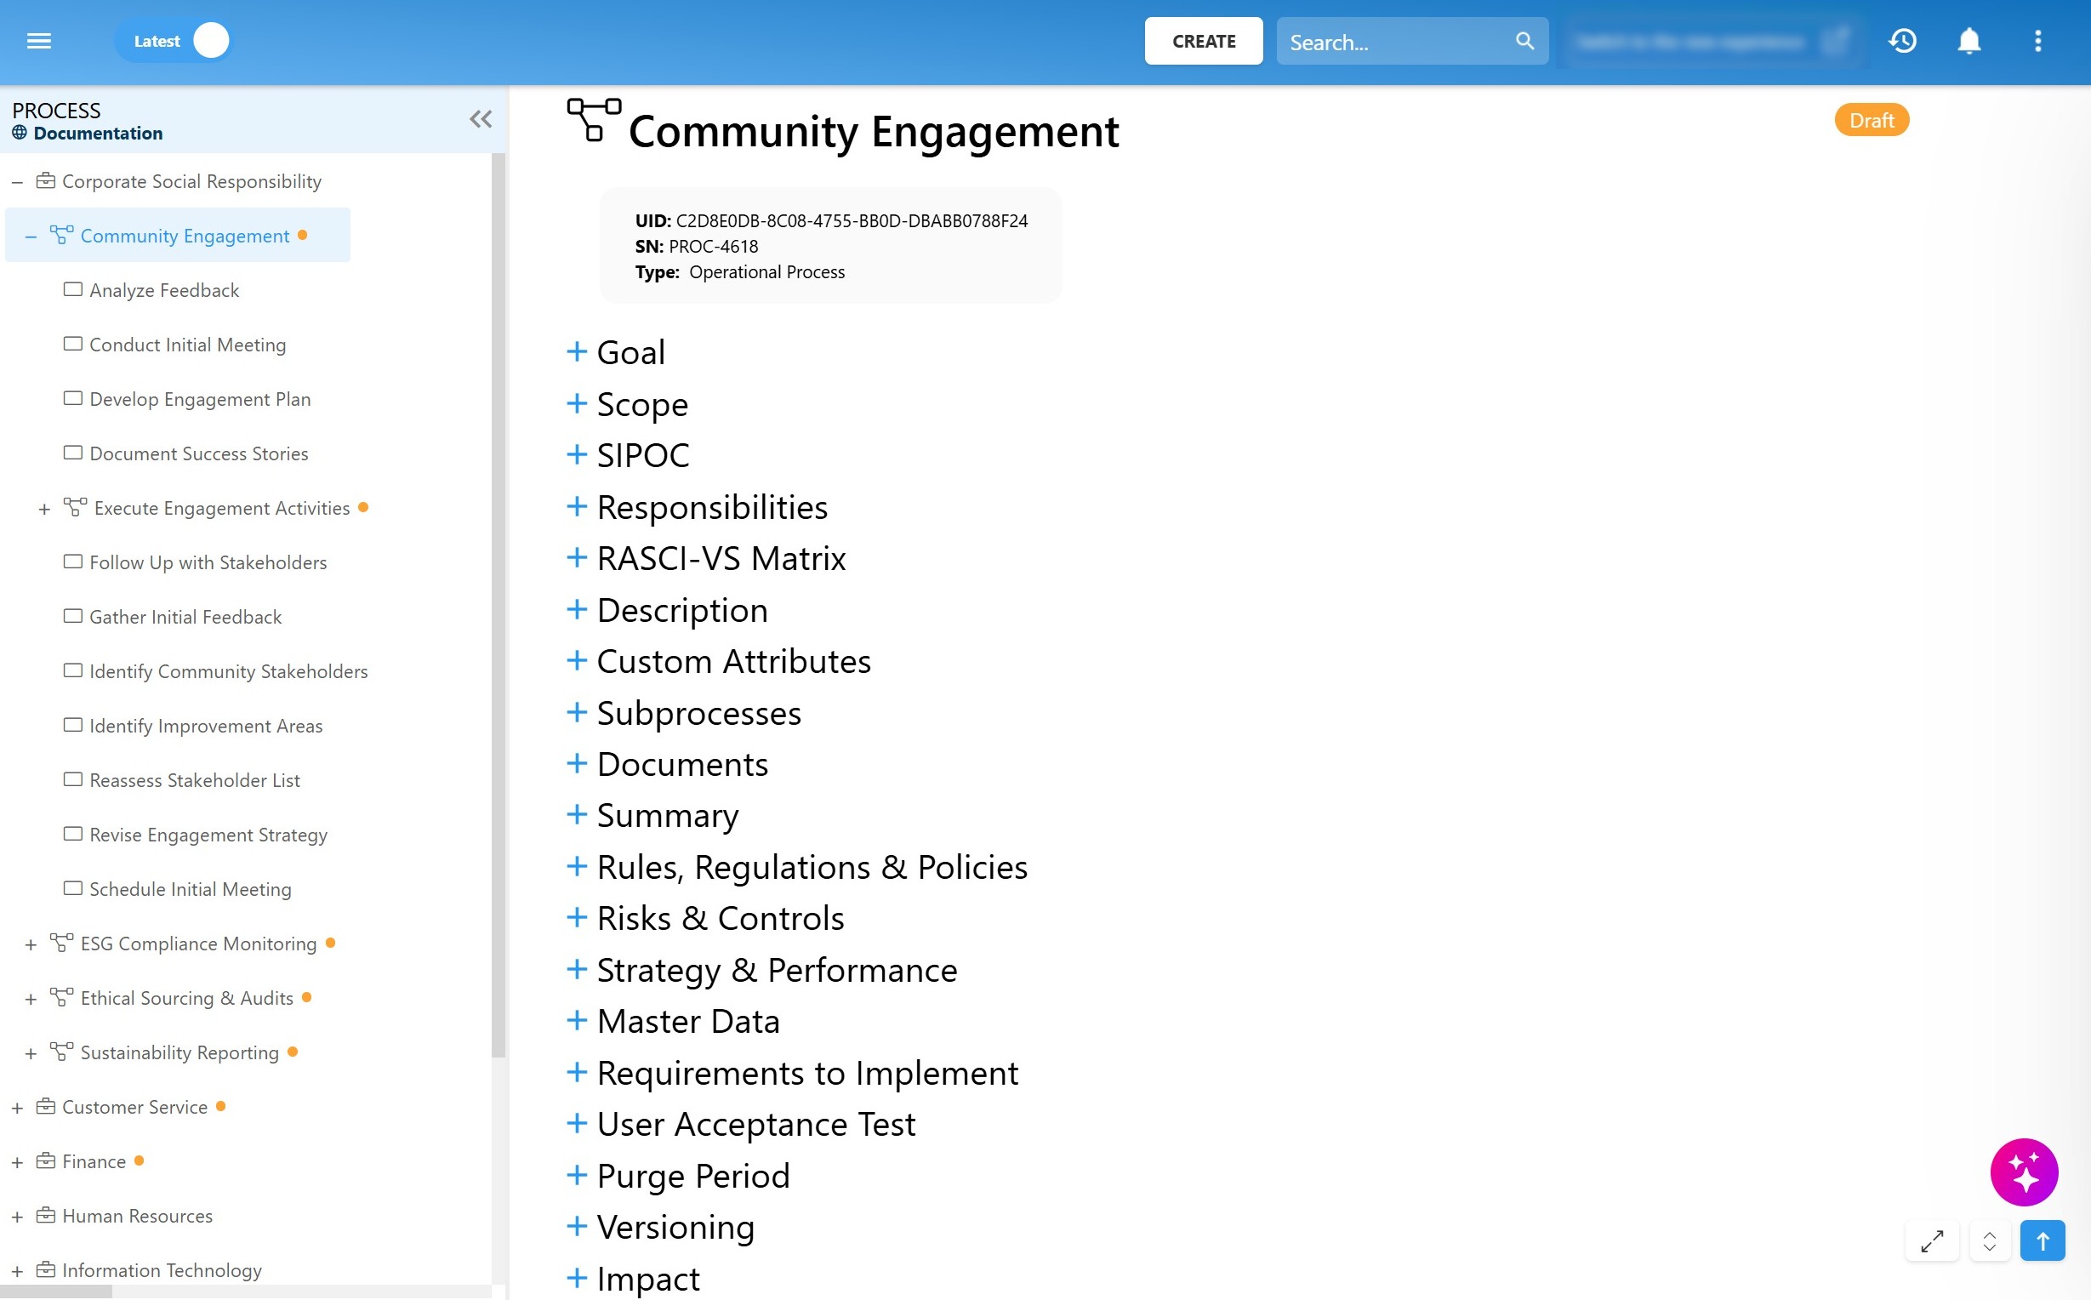Click the expand/collapse all sections icon
The image size is (2091, 1300).
[1989, 1241]
